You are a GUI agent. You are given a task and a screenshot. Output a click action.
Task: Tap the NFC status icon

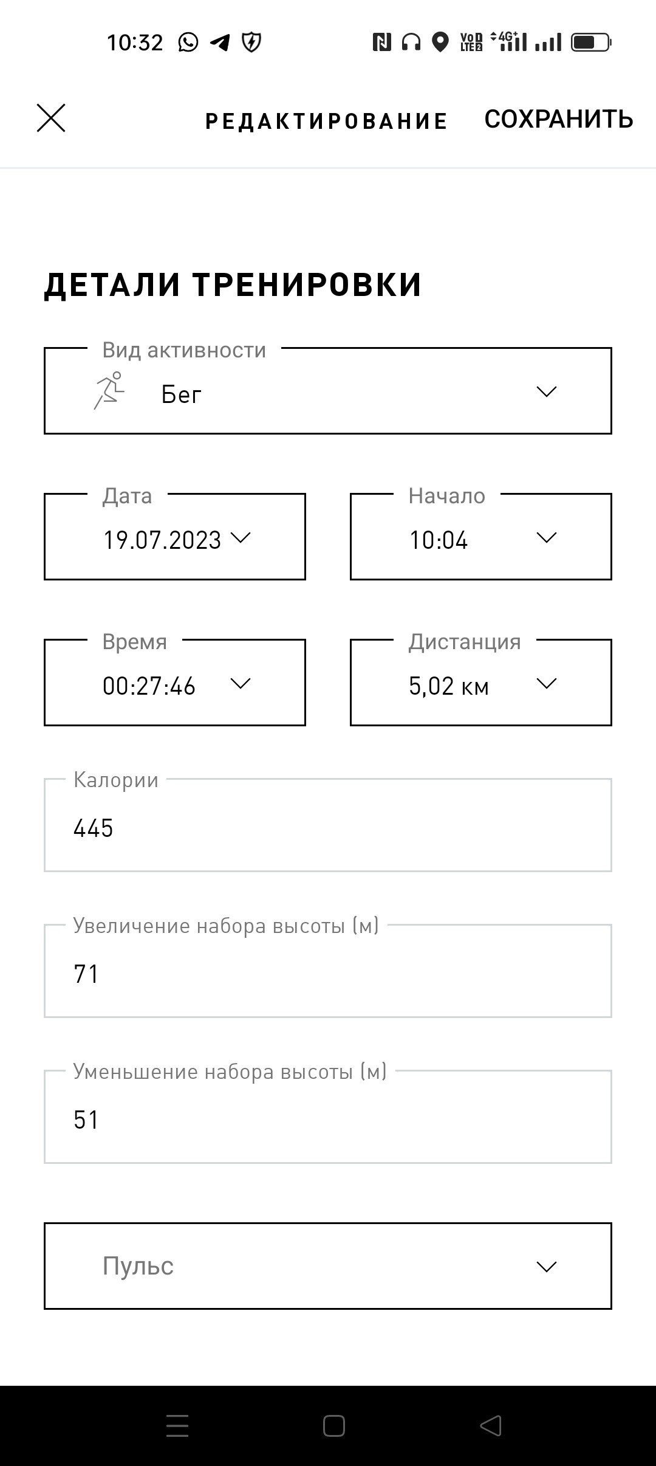coord(381,42)
